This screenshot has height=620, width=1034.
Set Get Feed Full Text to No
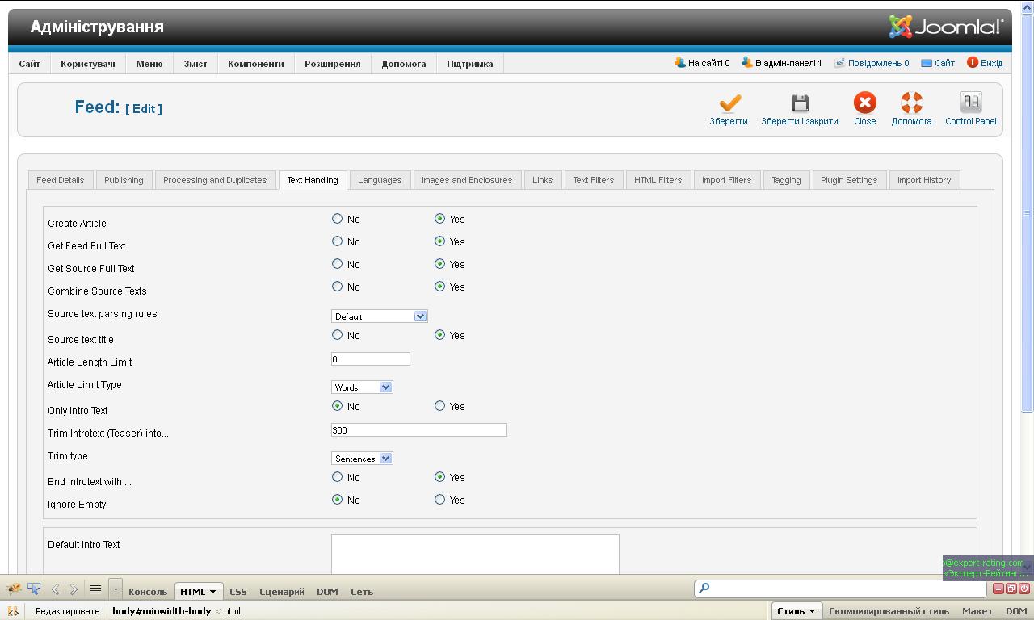(x=337, y=241)
